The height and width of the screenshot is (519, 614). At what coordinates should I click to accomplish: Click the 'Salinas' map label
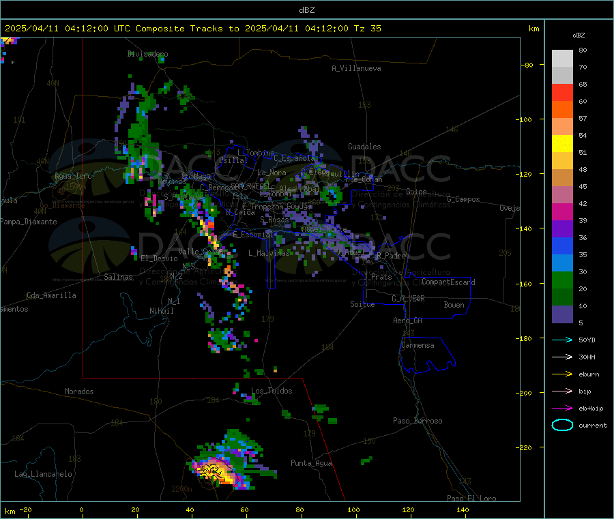[x=118, y=277]
